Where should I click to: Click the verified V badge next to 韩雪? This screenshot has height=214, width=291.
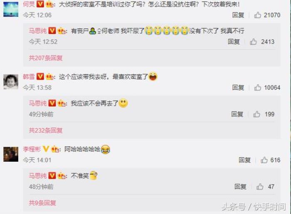pos(40,76)
